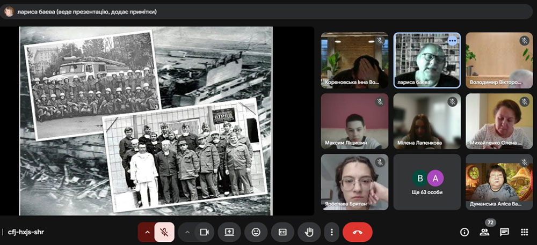The width and height of the screenshot is (537, 245).
Task: Open the chat panel icon
Action: click(x=504, y=232)
